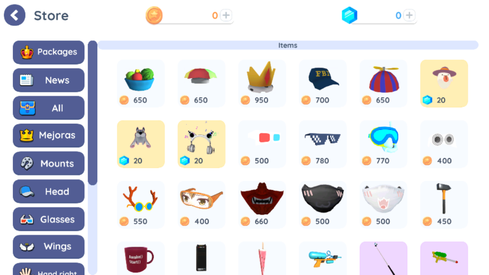This screenshot has width=489, height=275.
Task: Select the headphones item costing 20 gems
Action: tap(201, 144)
